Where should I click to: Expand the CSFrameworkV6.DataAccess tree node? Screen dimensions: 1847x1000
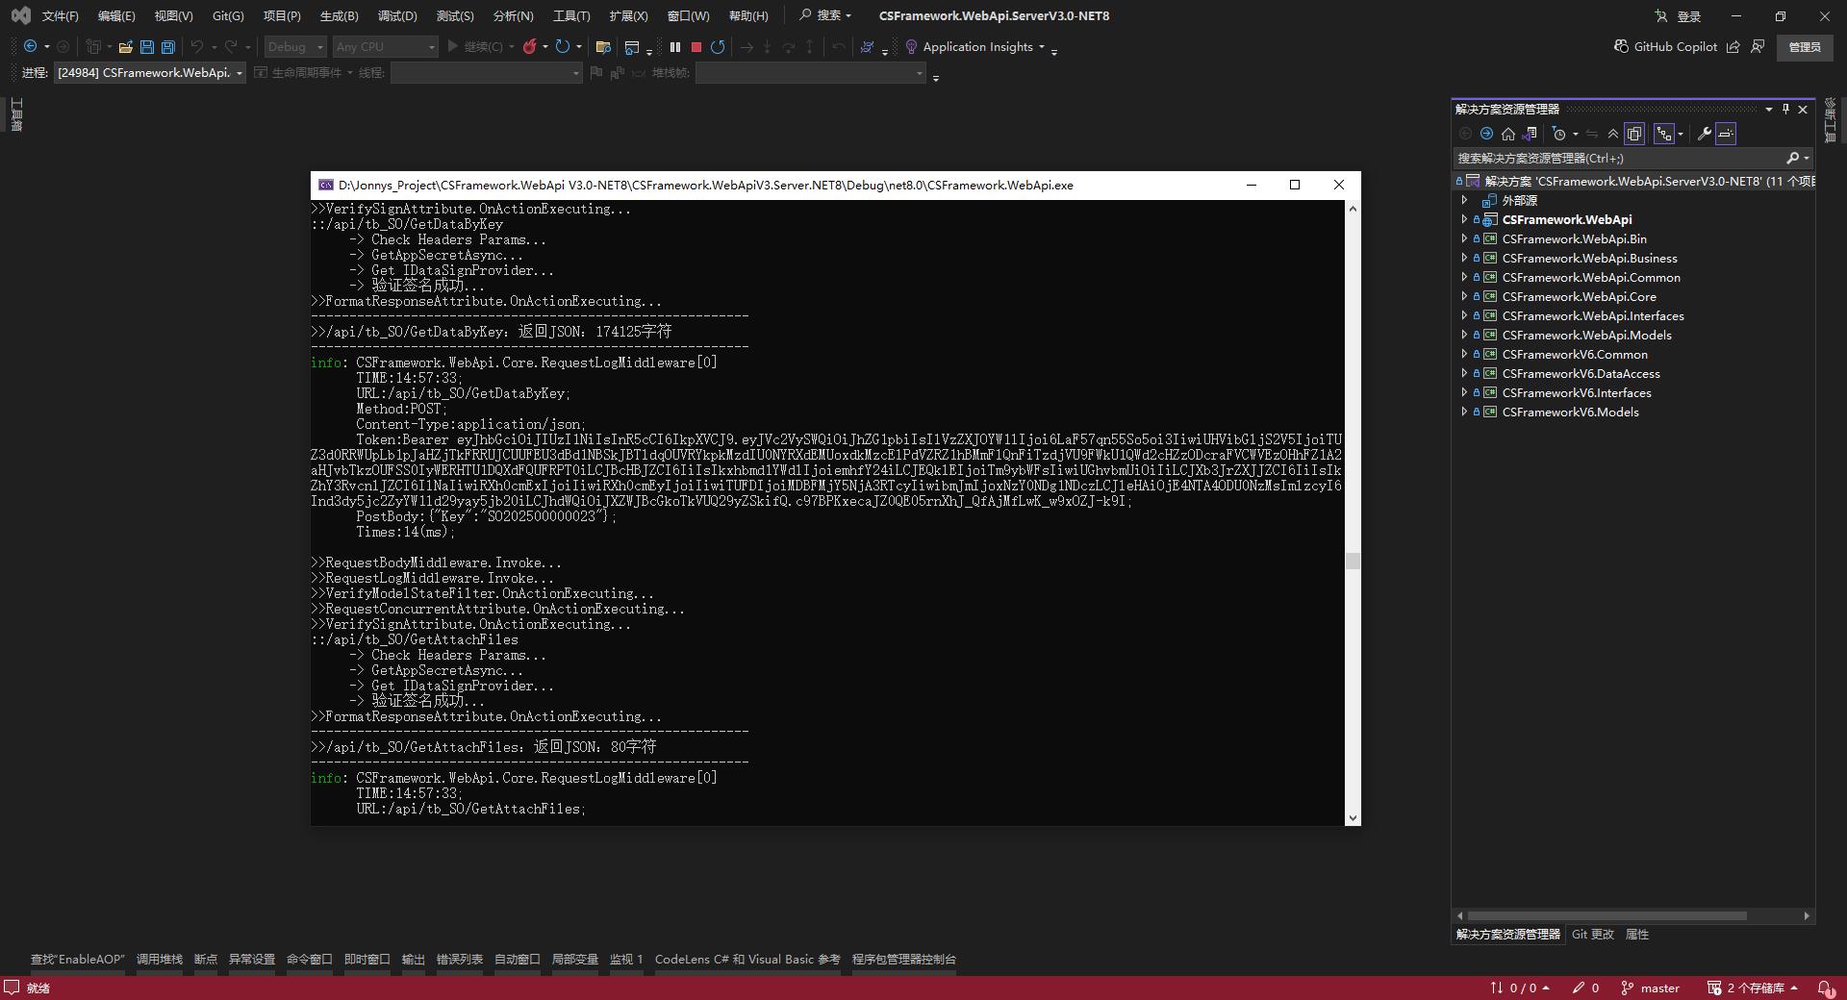pyautogui.click(x=1466, y=373)
